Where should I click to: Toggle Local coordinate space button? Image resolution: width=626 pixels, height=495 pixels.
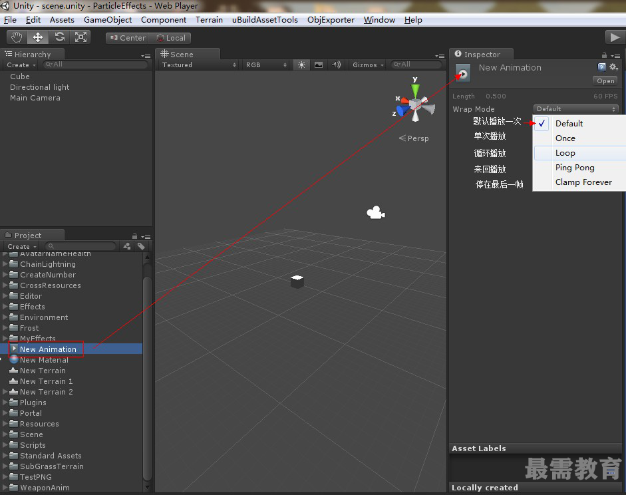(x=170, y=38)
